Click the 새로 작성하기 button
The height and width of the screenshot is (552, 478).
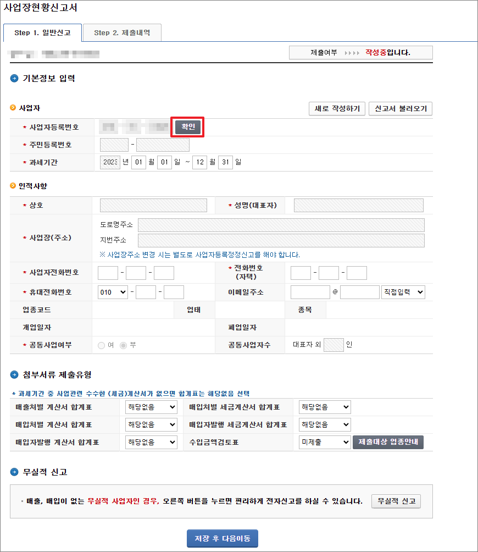point(337,109)
